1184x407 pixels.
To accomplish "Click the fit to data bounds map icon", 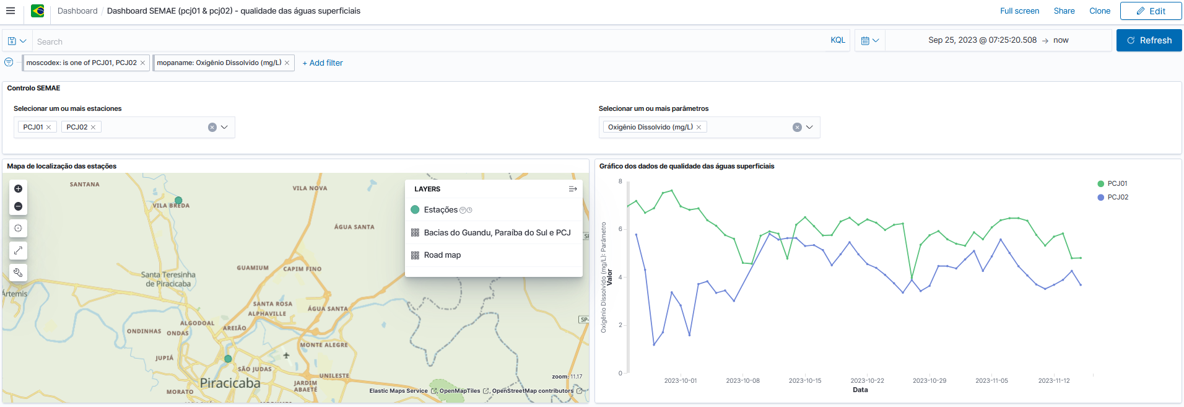I will (x=18, y=250).
